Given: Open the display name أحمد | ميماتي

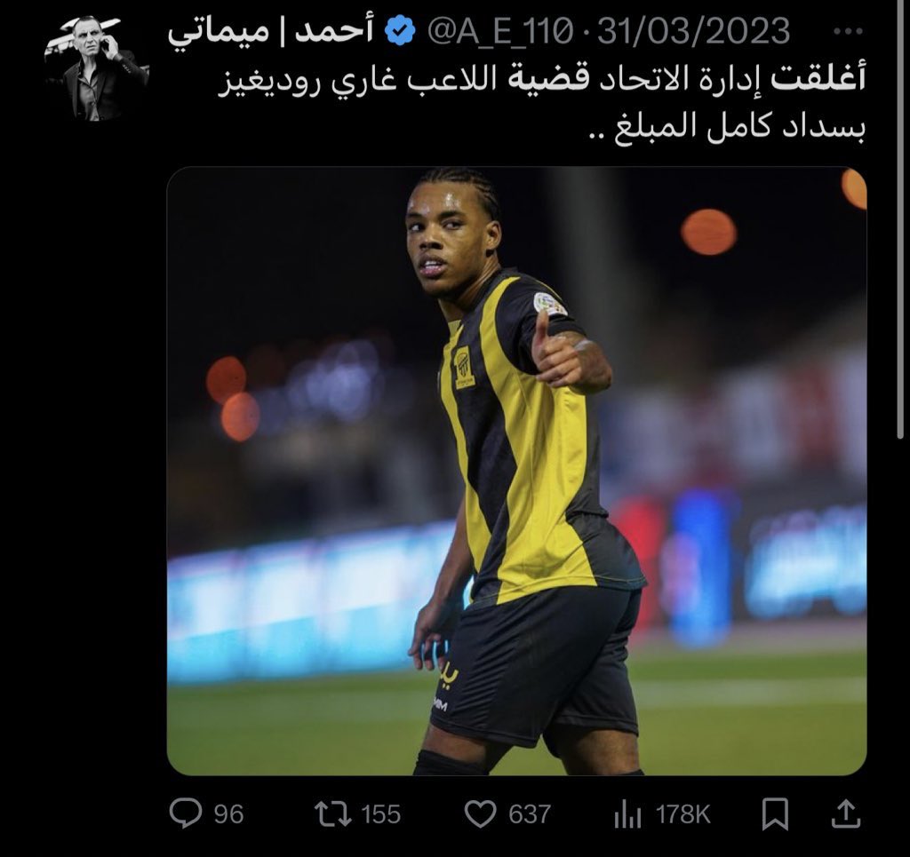Looking at the screenshot, I should coord(271,33).
